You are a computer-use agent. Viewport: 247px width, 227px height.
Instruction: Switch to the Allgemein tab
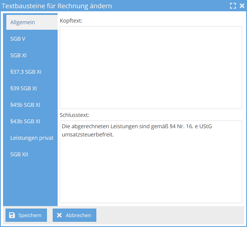(x=23, y=22)
